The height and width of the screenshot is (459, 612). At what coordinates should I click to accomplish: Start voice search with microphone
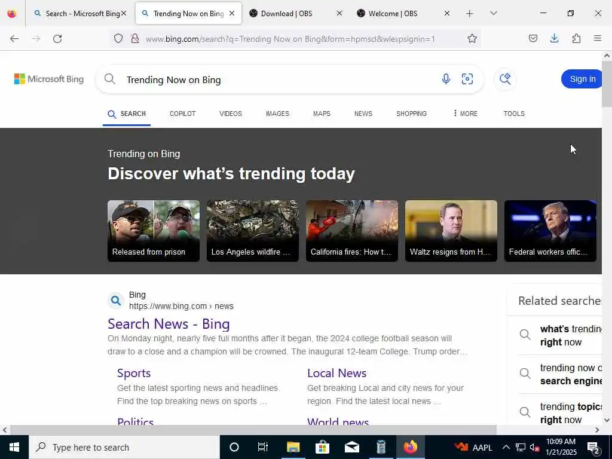point(446,79)
